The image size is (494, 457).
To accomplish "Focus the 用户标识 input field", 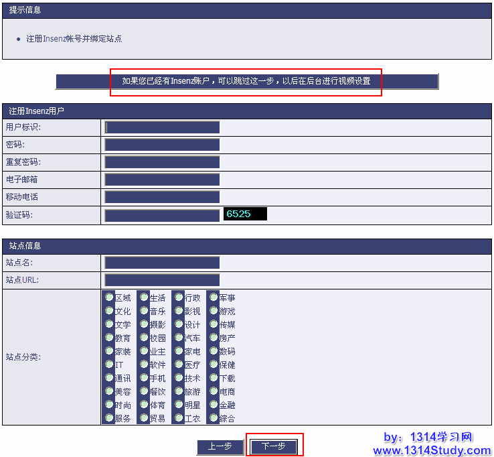I will pyautogui.click(x=162, y=127).
